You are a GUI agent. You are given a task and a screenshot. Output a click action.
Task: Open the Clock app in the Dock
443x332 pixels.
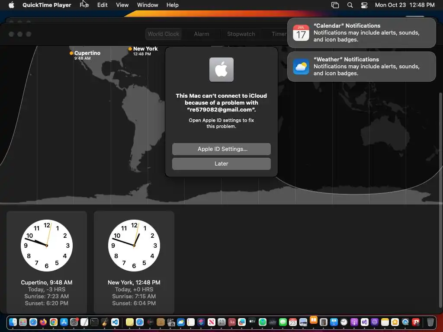click(x=344, y=322)
